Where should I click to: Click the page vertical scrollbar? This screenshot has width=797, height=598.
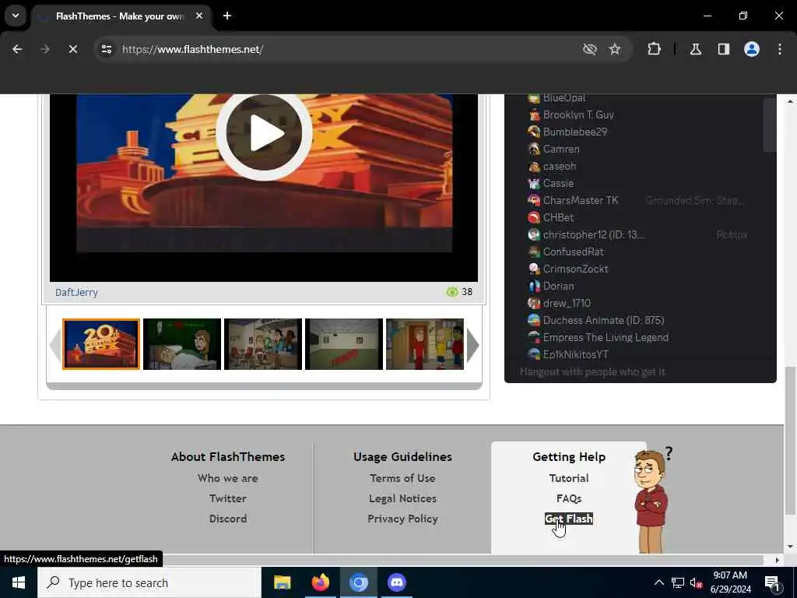(790, 440)
